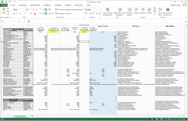Click the percent style icon
The height and width of the screenshot is (121, 188).
point(90,13)
